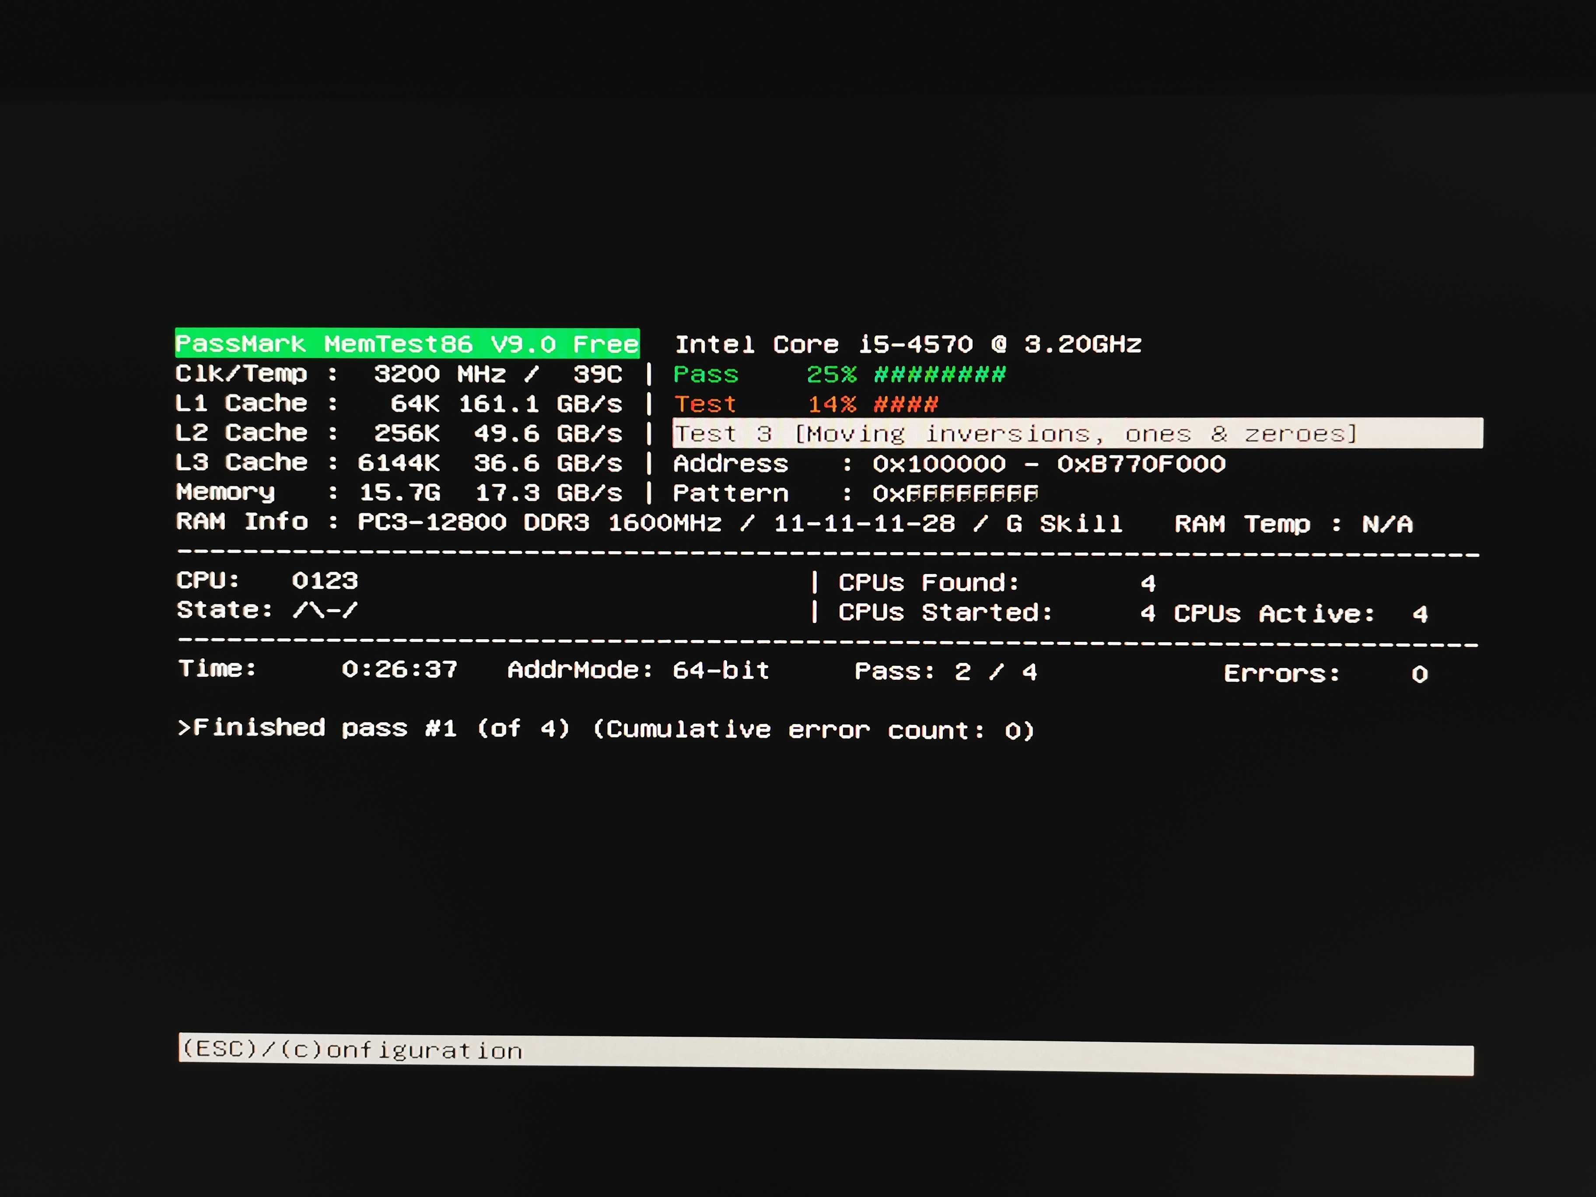Click the Test 3 Moving inversions banner
Viewport: 1596px width, 1197px height.
(x=1078, y=434)
